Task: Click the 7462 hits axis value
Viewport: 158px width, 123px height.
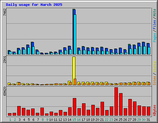Action: (5, 12)
